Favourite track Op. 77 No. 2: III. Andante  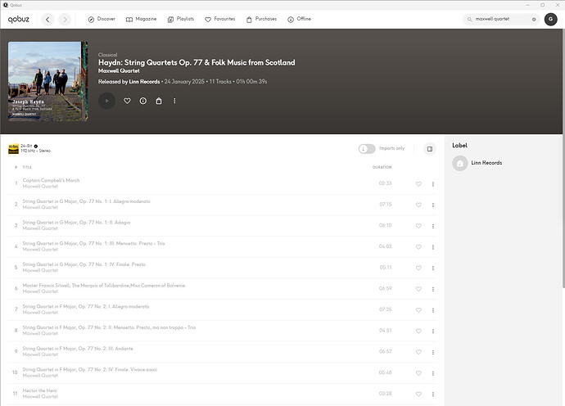click(x=418, y=352)
